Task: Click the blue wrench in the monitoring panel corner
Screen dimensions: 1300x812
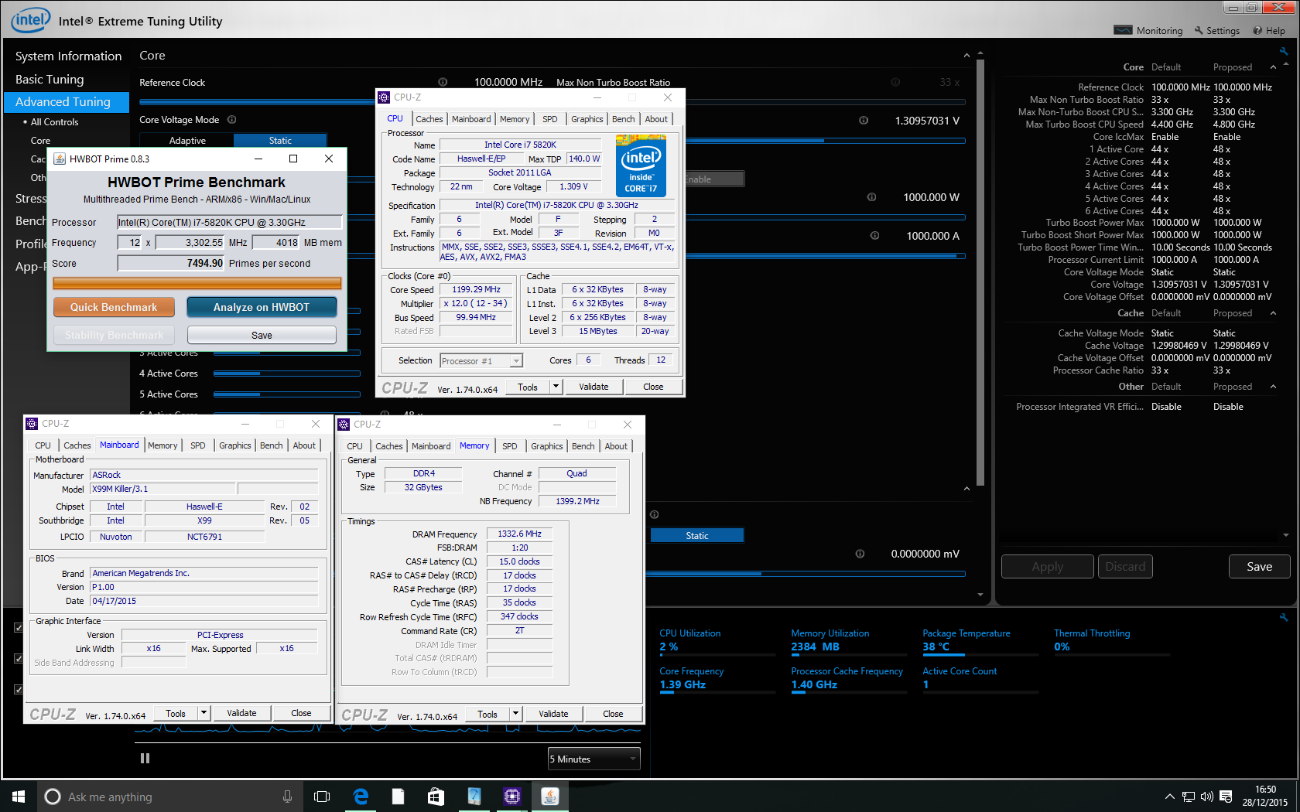Action: pyautogui.click(x=1284, y=617)
